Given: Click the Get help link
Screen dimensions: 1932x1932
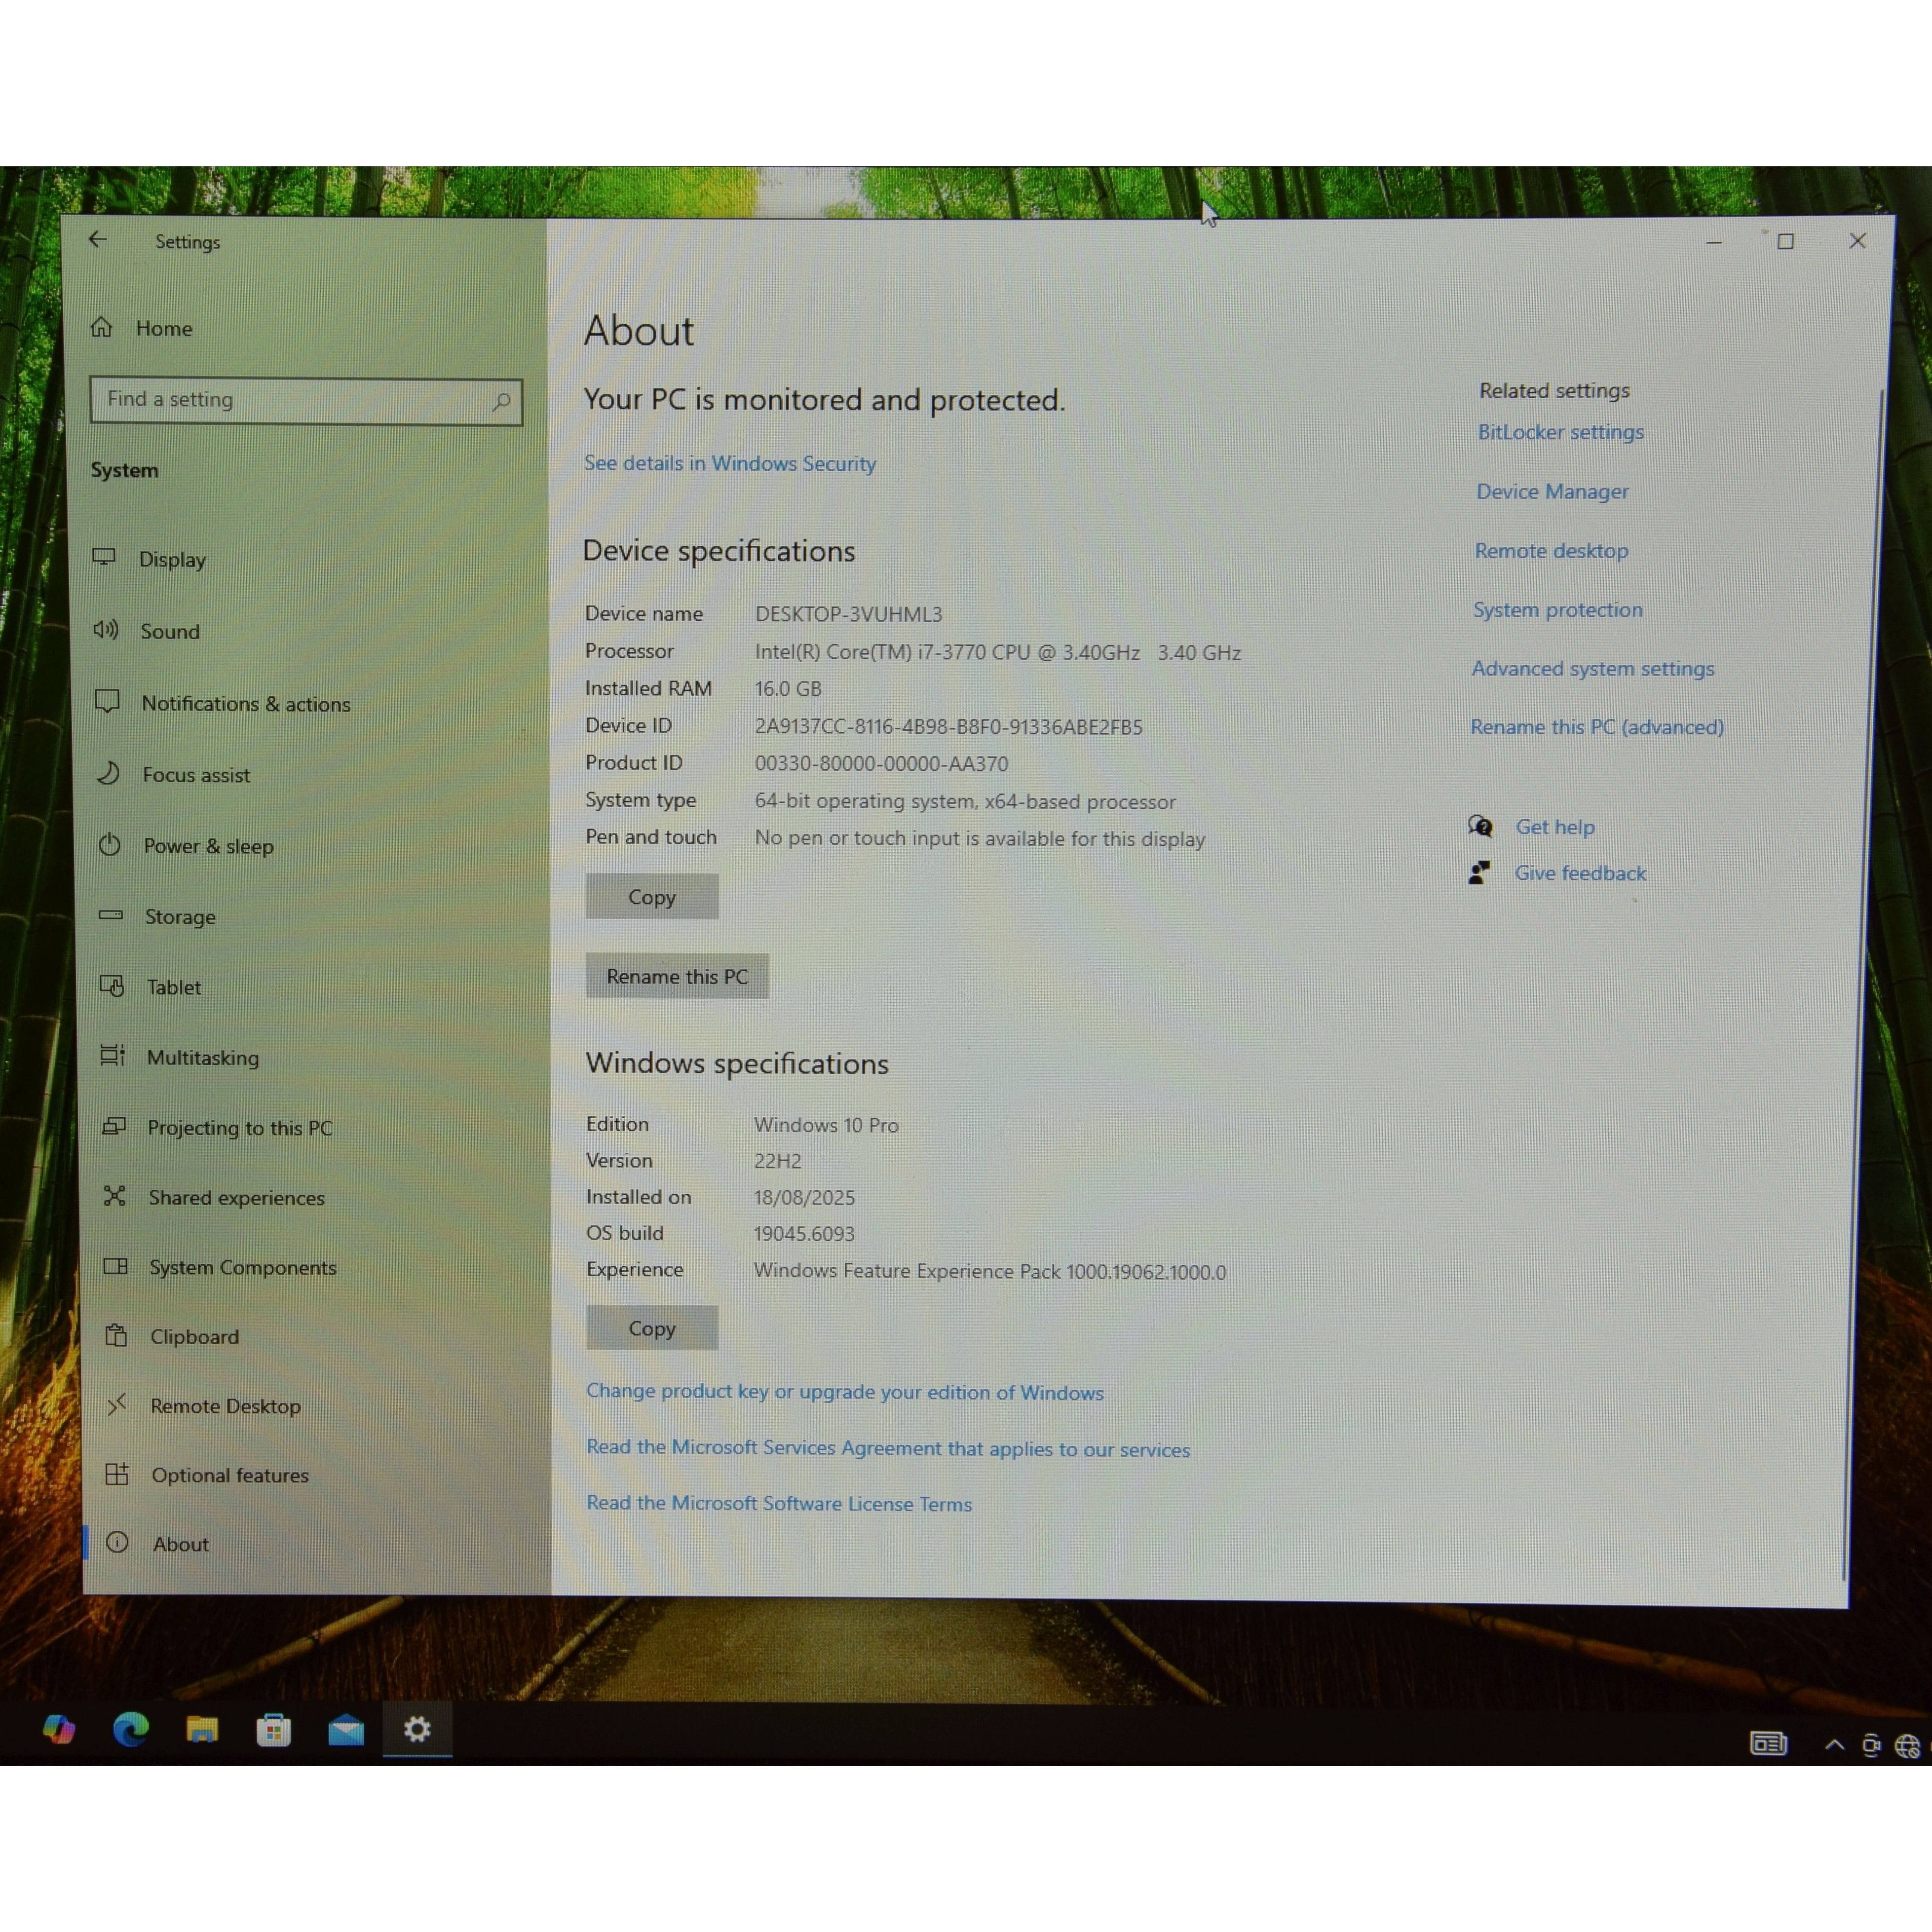Looking at the screenshot, I should [x=1555, y=827].
